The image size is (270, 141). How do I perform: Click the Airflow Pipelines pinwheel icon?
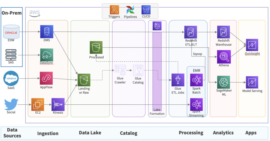[130, 10]
